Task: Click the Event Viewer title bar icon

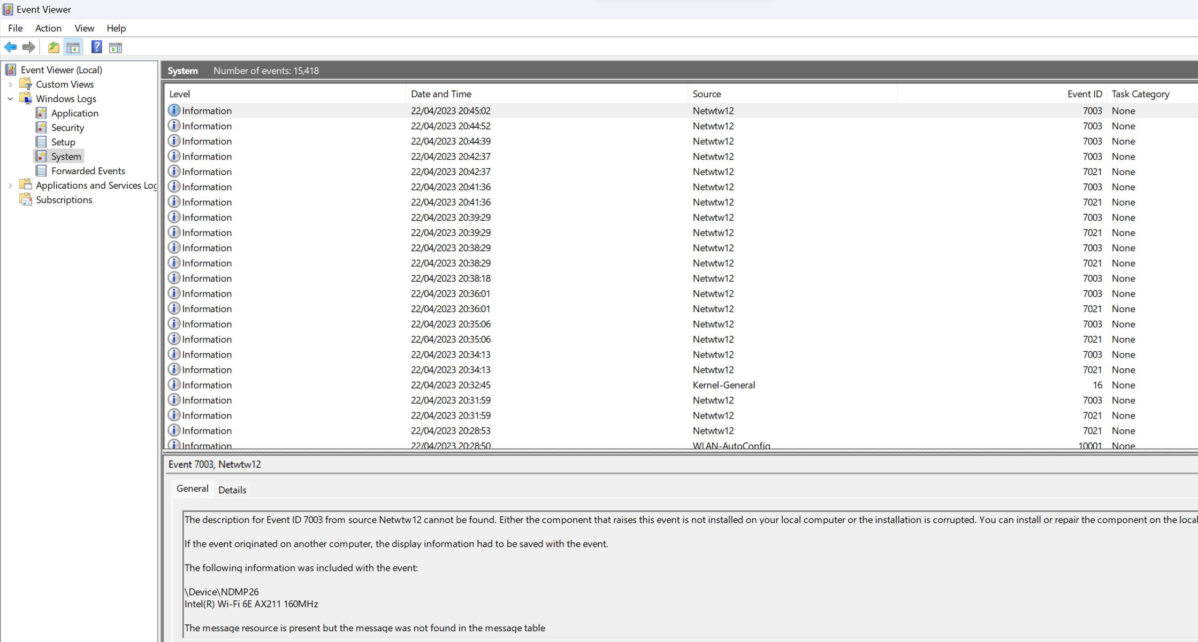Action: [7, 9]
